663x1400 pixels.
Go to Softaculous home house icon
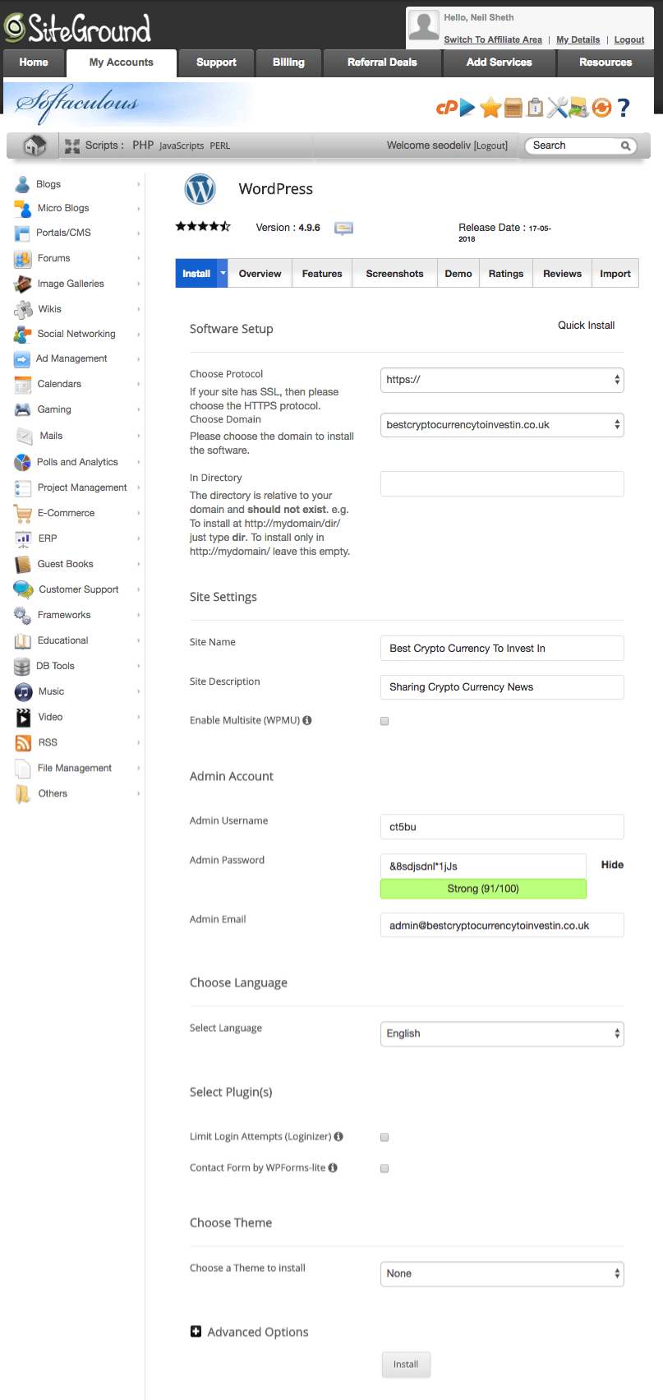tap(35, 146)
